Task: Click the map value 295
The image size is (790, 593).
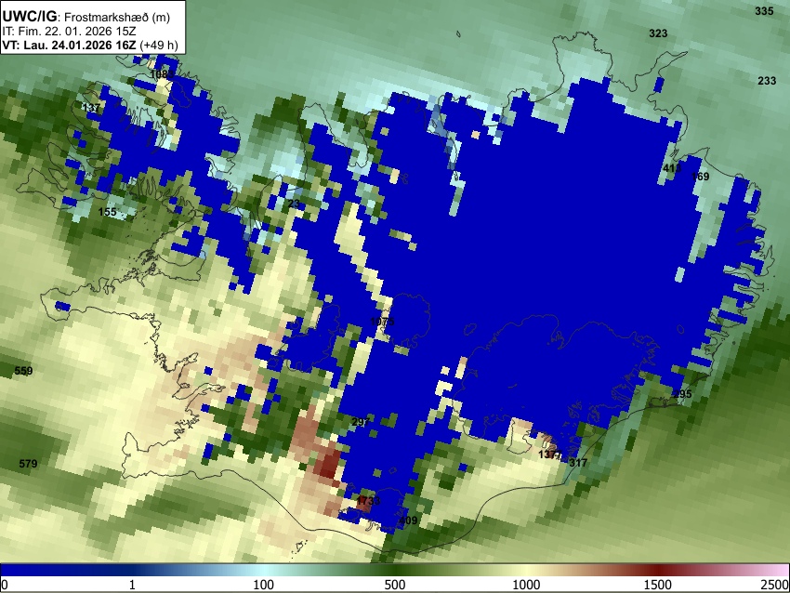Action: 682,394
